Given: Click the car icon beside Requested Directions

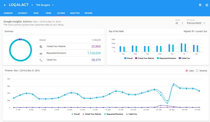Looking at the screenshot, I should click(41, 53).
